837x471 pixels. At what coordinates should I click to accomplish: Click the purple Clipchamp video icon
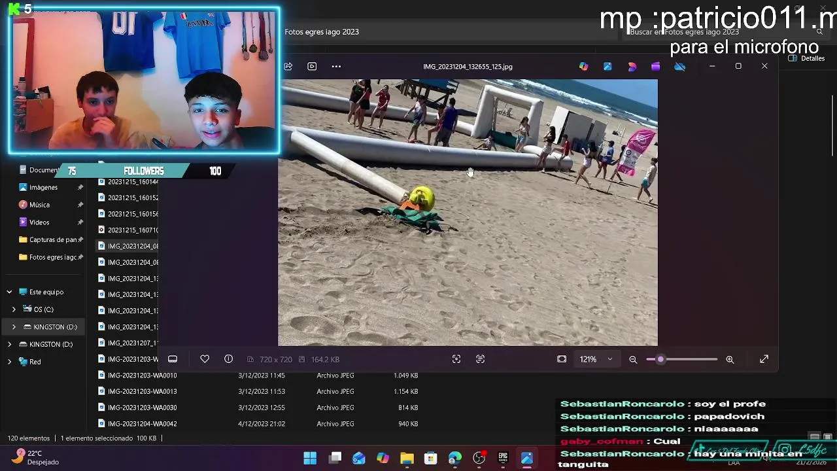(655, 66)
